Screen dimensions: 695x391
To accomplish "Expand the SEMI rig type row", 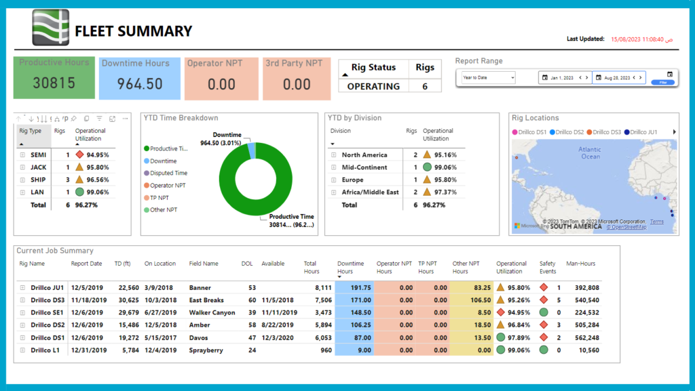I will coord(22,155).
